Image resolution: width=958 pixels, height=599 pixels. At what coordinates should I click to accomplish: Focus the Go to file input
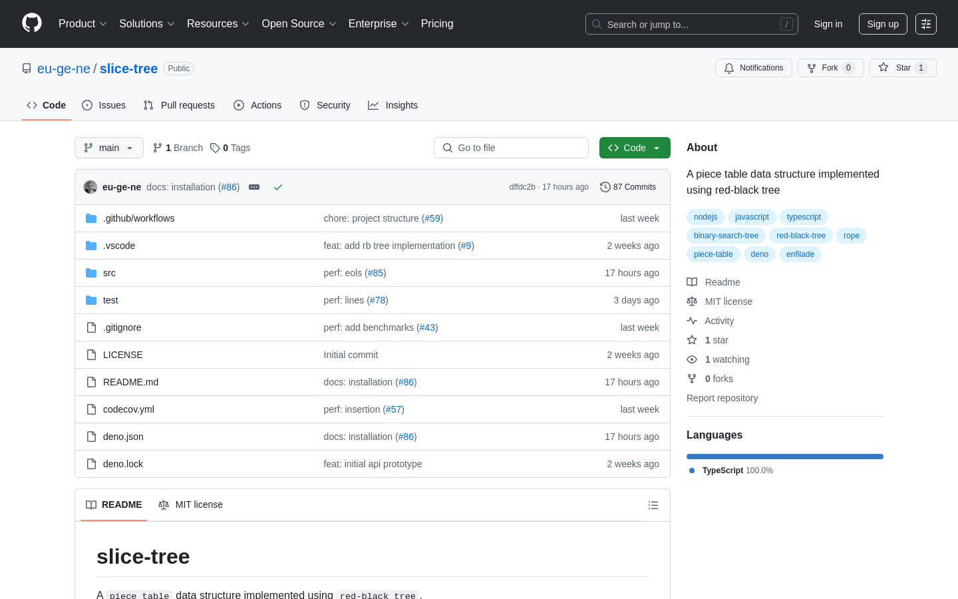(x=511, y=148)
